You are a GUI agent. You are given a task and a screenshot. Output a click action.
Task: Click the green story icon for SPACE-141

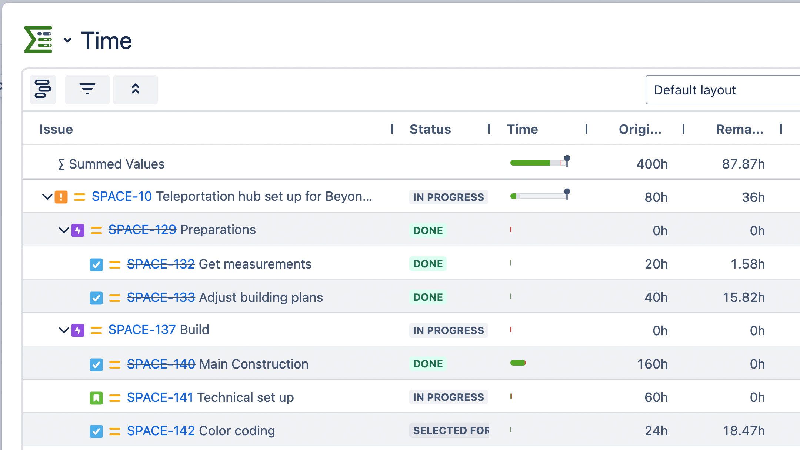(96, 398)
